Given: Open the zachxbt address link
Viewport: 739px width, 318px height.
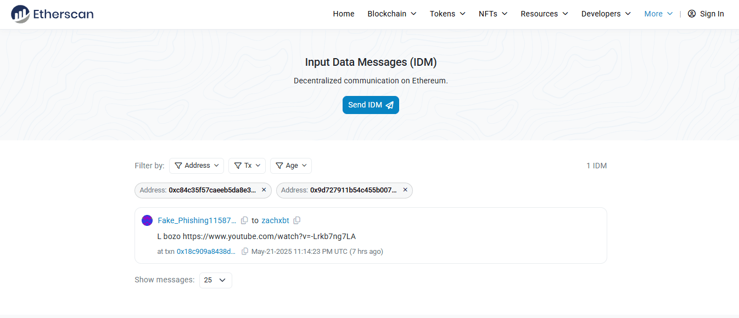Looking at the screenshot, I should pyautogui.click(x=275, y=220).
